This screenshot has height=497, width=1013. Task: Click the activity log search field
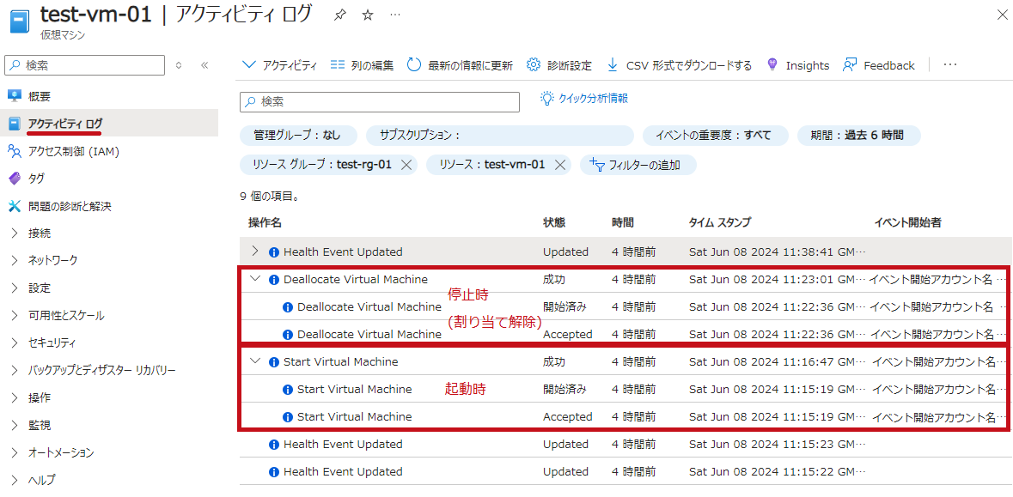click(x=380, y=102)
